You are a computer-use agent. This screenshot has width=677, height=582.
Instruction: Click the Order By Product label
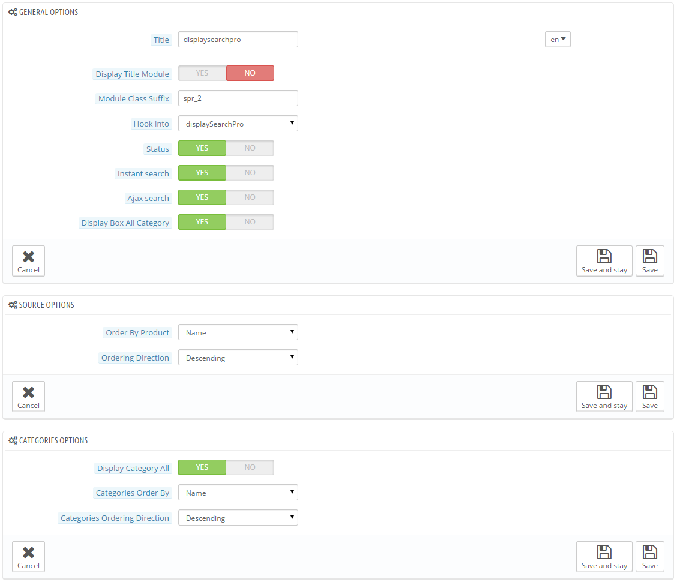click(x=137, y=333)
